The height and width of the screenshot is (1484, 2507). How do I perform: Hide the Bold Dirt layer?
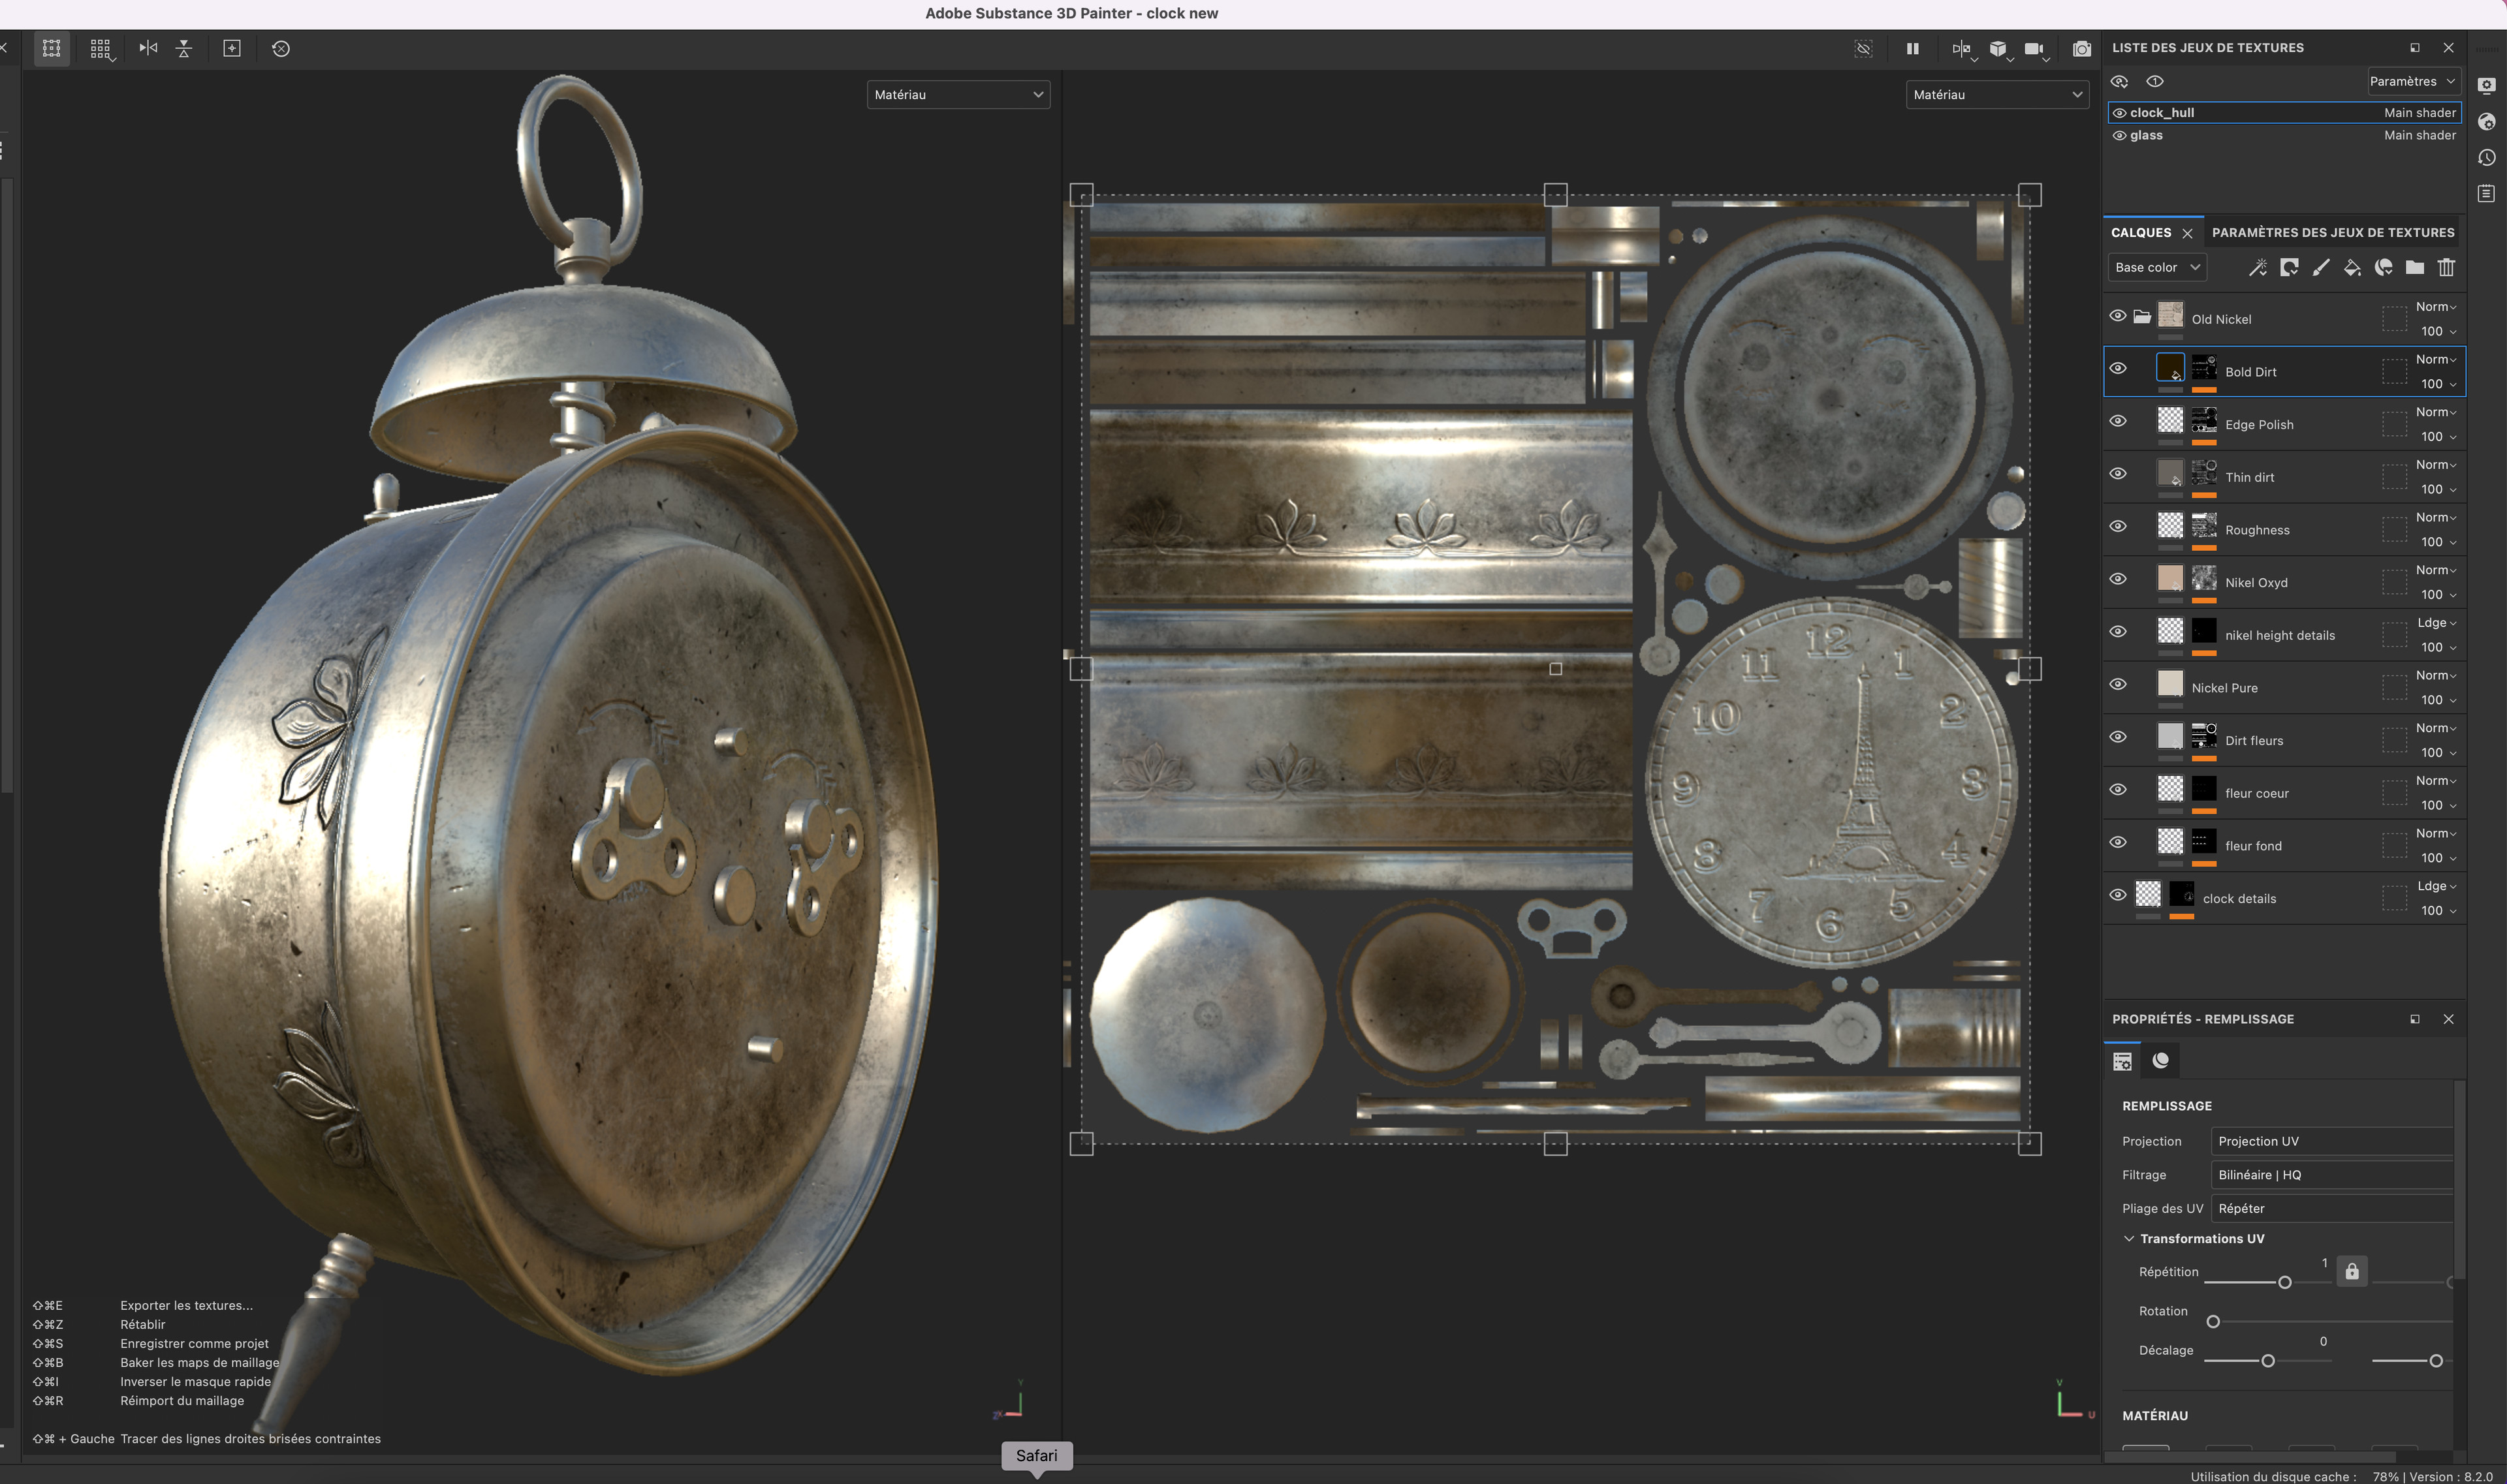[2118, 368]
